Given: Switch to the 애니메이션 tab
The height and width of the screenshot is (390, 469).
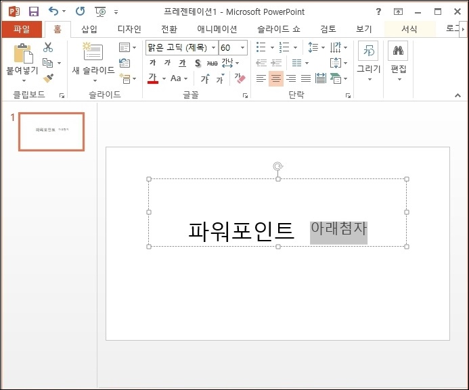Looking at the screenshot, I should click(217, 29).
